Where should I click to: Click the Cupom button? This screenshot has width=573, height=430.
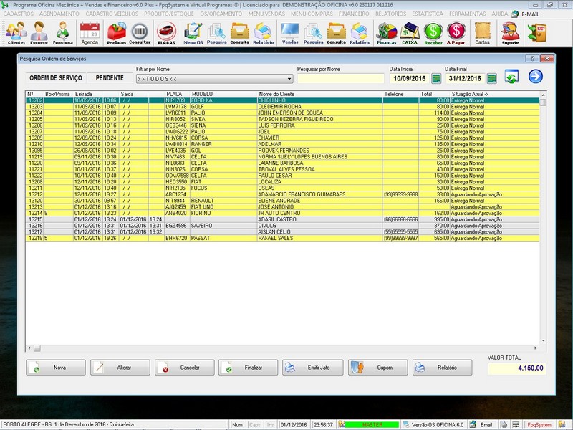[x=378, y=368]
